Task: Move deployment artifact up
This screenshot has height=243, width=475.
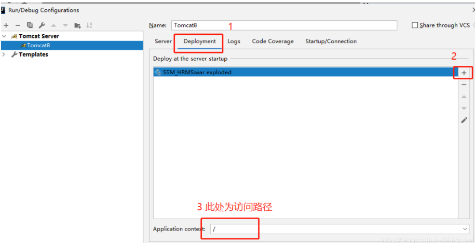Action: pyautogui.click(x=464, y=97)
